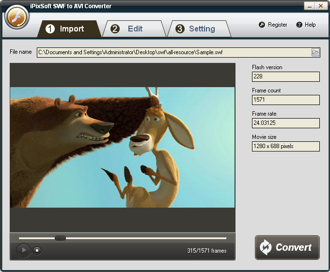Close the converter window
The height and width of the screenshot is (272, 330).
(x=320, y=6)
